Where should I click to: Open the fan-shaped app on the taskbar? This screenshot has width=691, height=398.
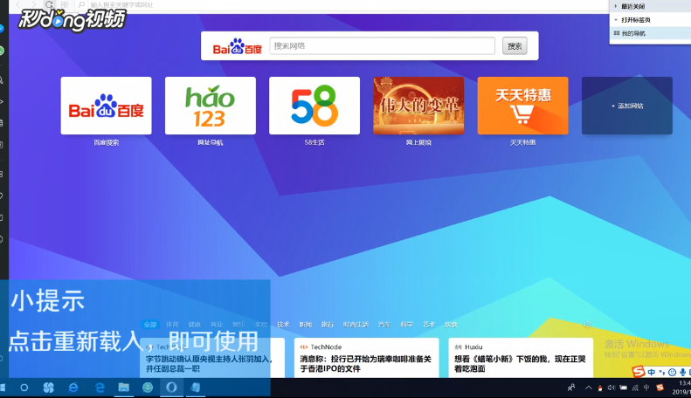point(48,388)
